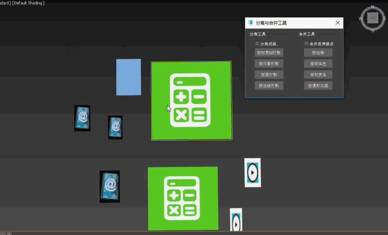Click the 按元素打散 button
The image size is (388, 235).
coord(269,64)
